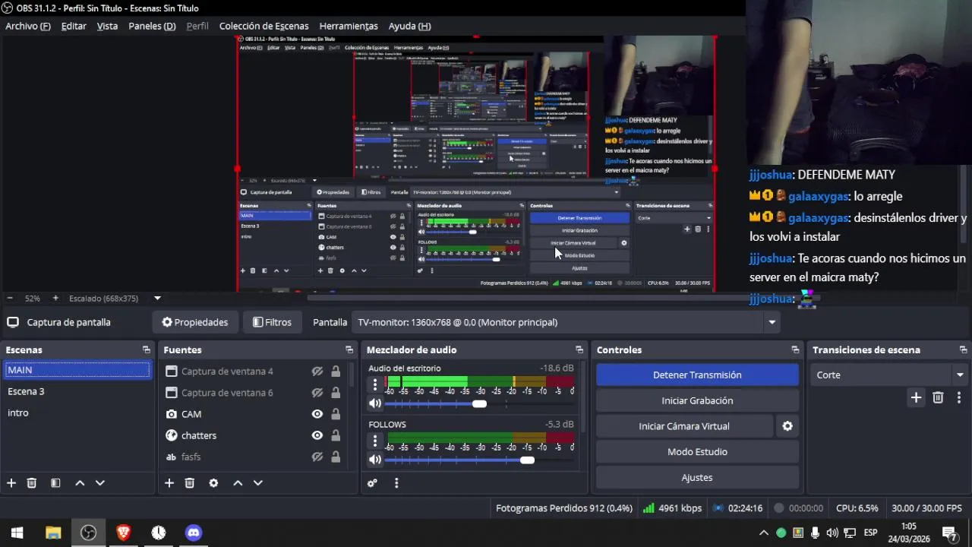Open the Archivo menu
Image resolution: width=972 pixels, height=547 pixels.
pos(27,26)
